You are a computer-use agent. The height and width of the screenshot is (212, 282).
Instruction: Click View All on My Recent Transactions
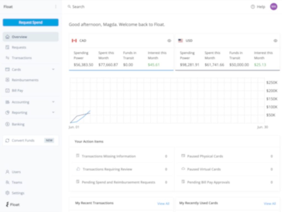click(163, 203)
